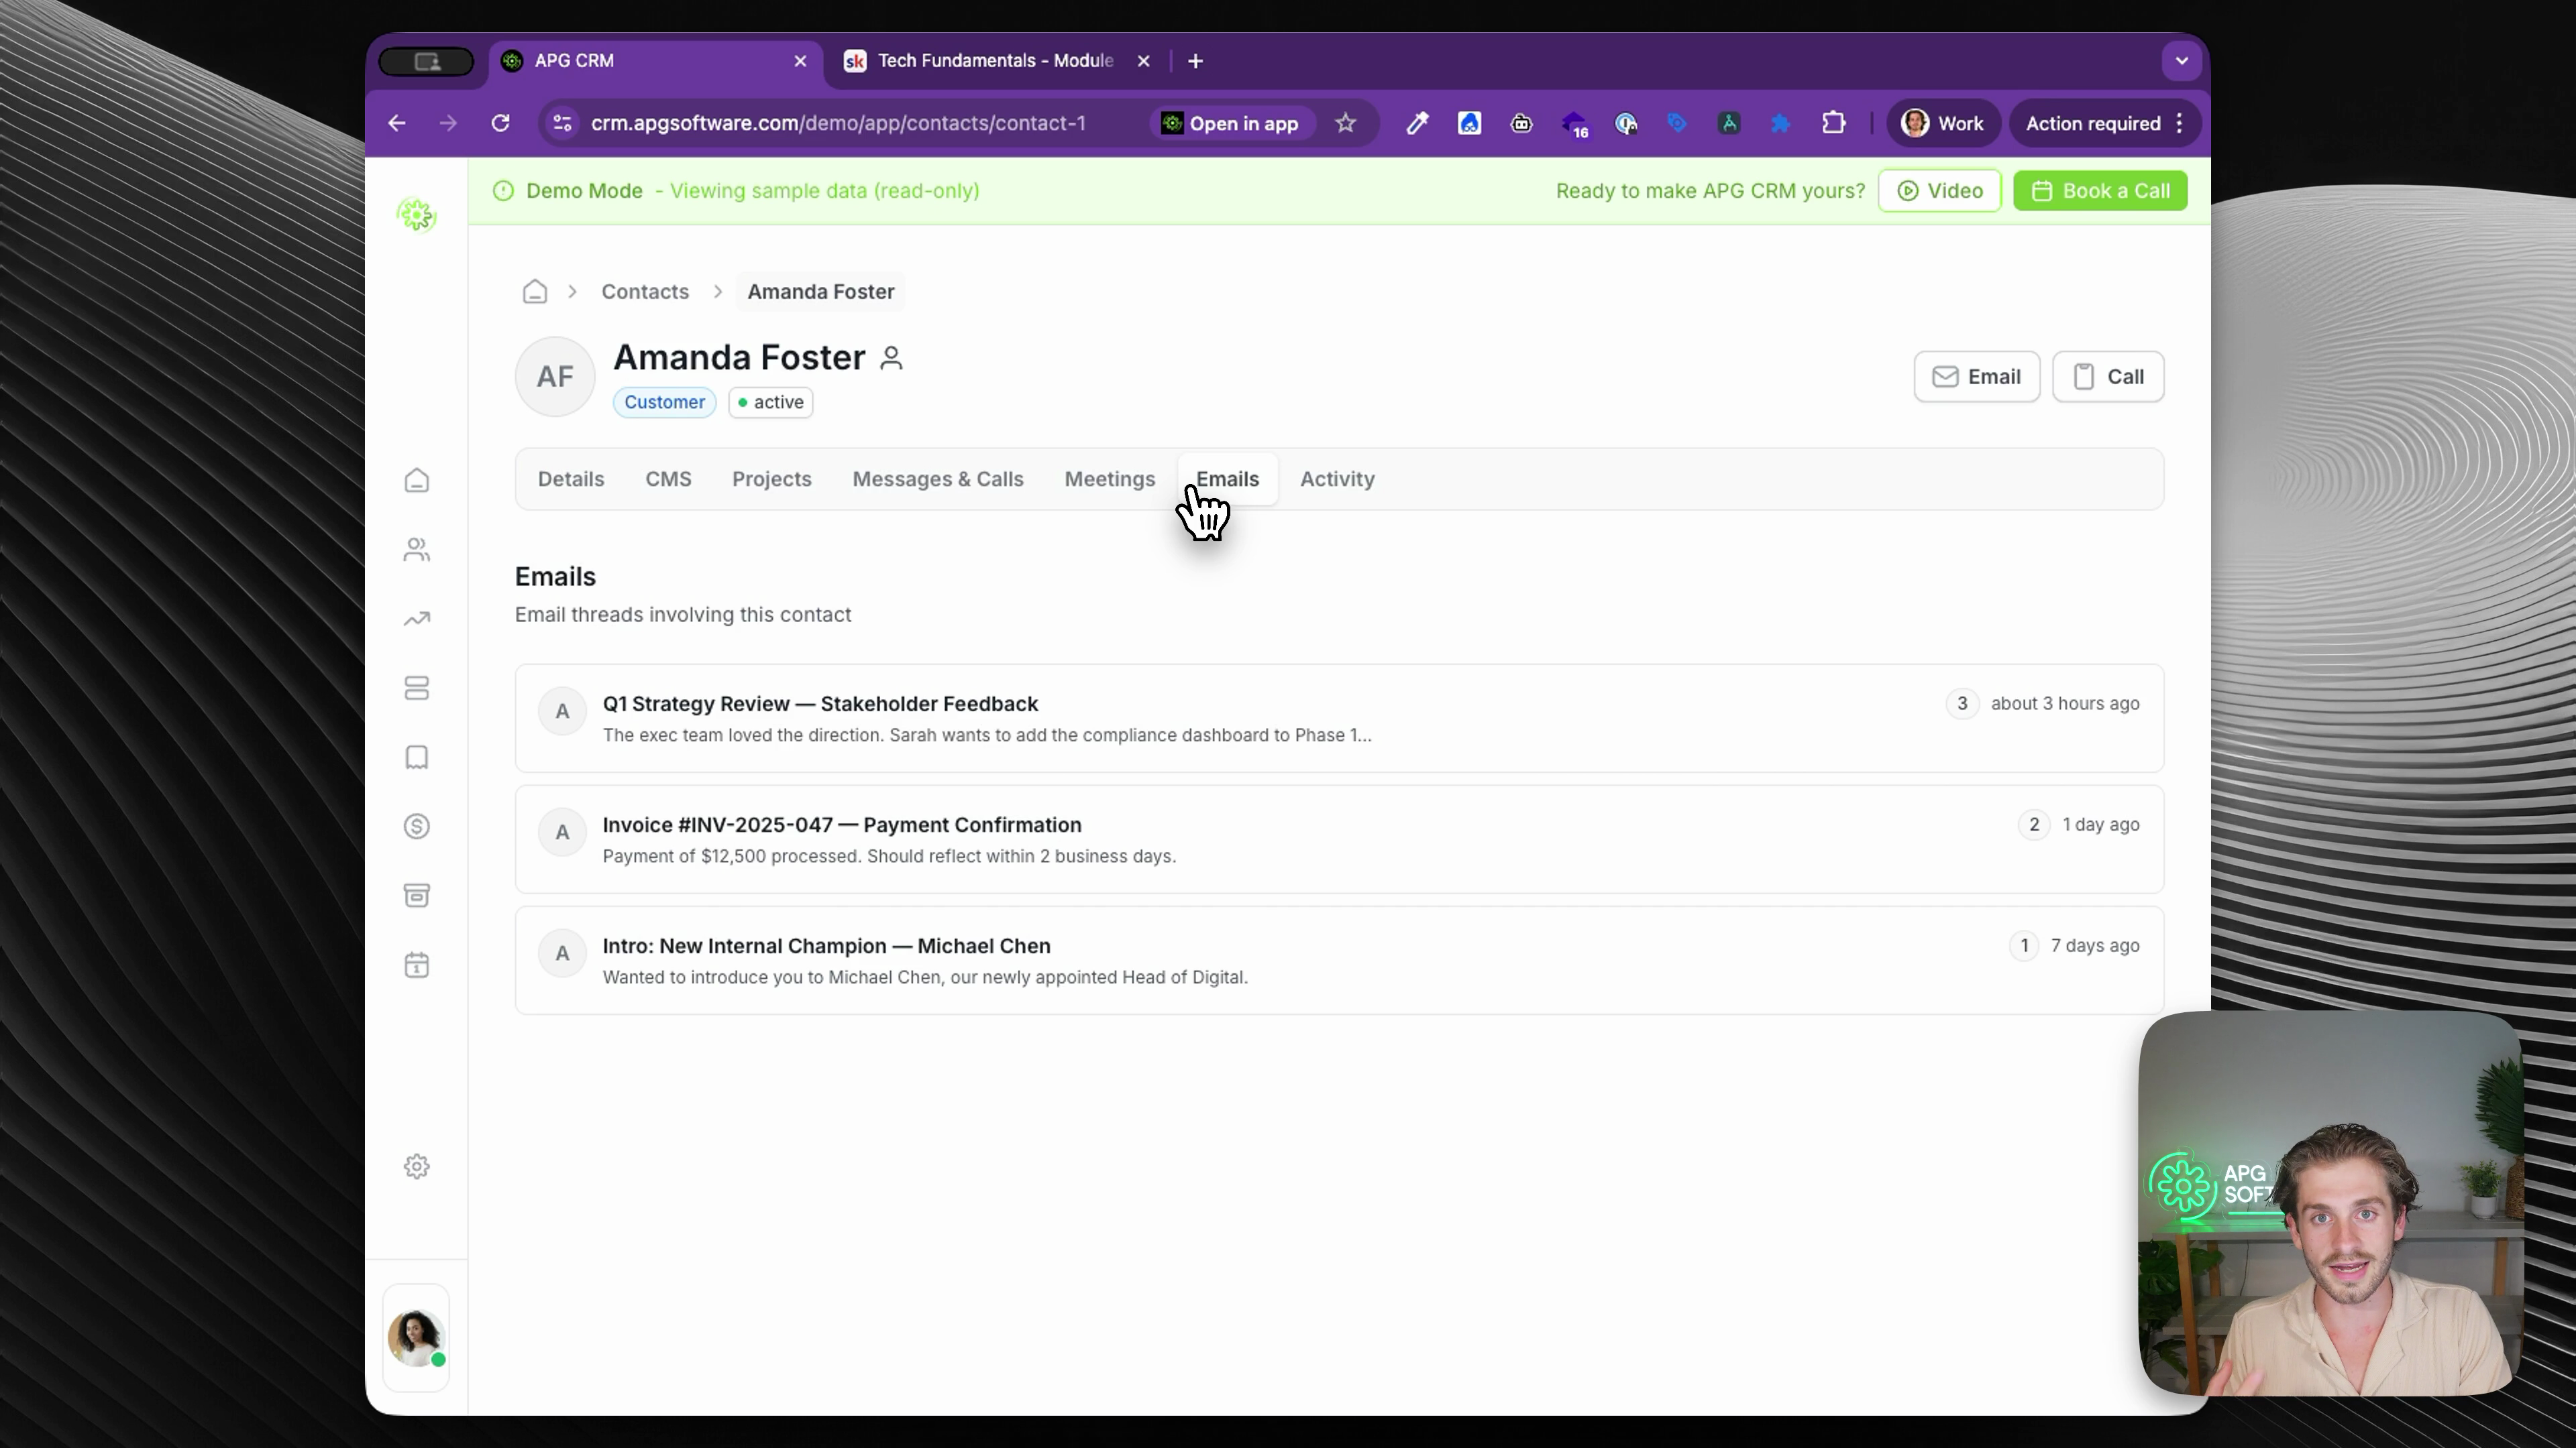Open the calendar icon in sidebar
The height and width of the screenshot is (1448, 2576).
[417, 965]
